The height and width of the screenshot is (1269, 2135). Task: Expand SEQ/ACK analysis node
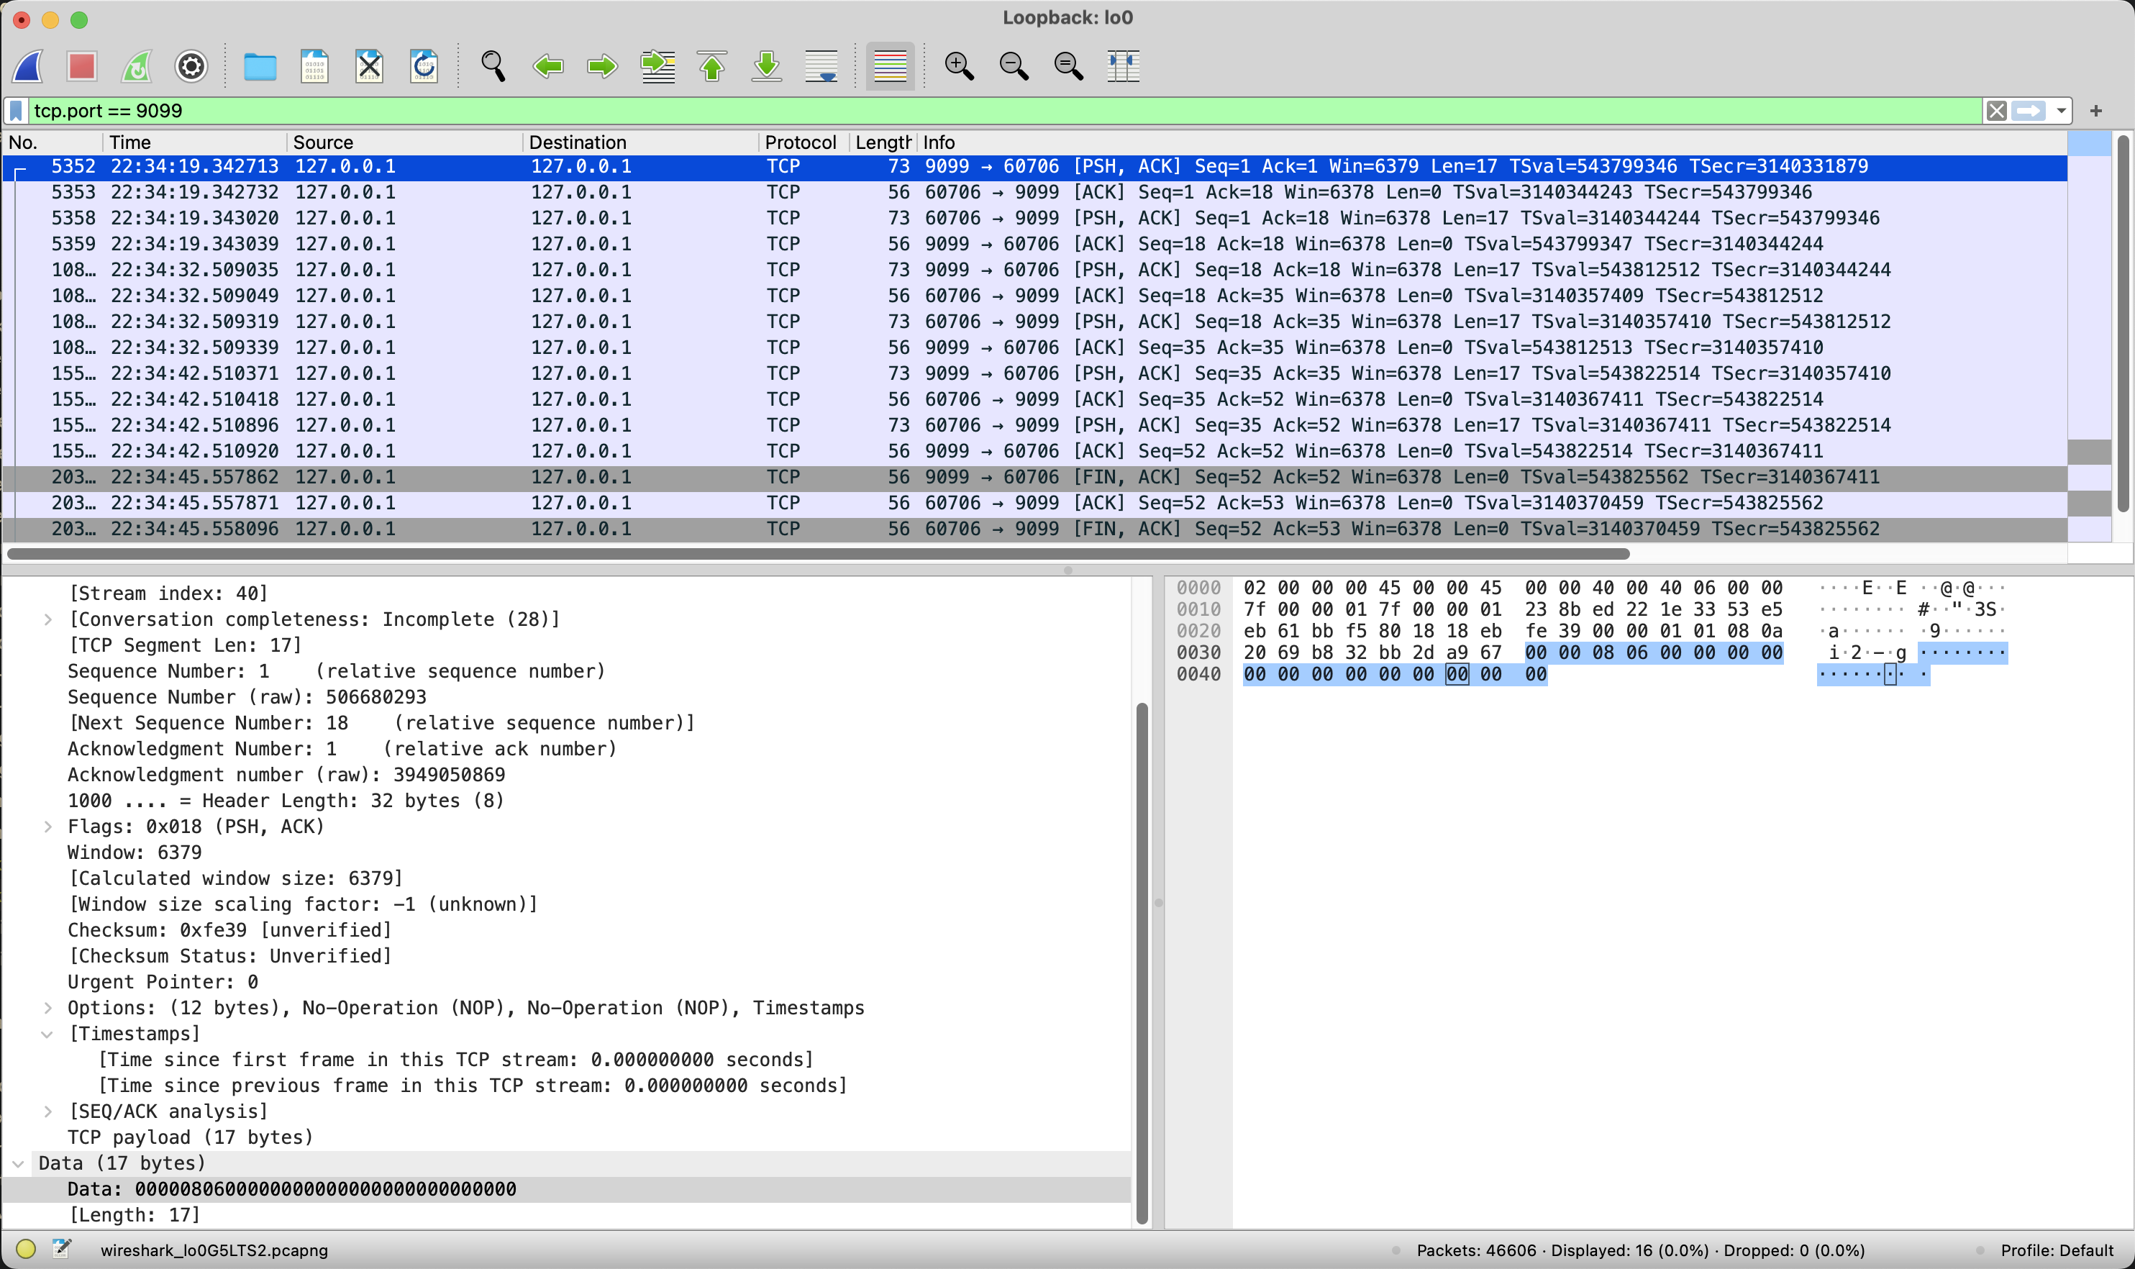(x=48, y=1111)
